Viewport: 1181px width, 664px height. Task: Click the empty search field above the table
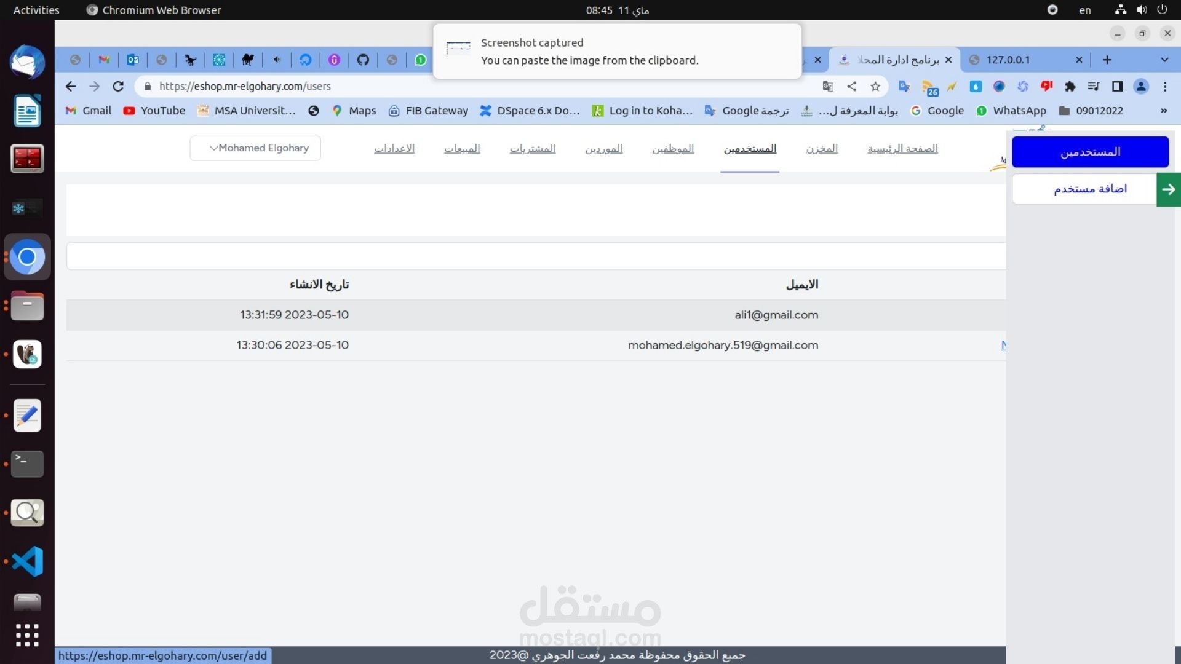click(x=535, y=256)
